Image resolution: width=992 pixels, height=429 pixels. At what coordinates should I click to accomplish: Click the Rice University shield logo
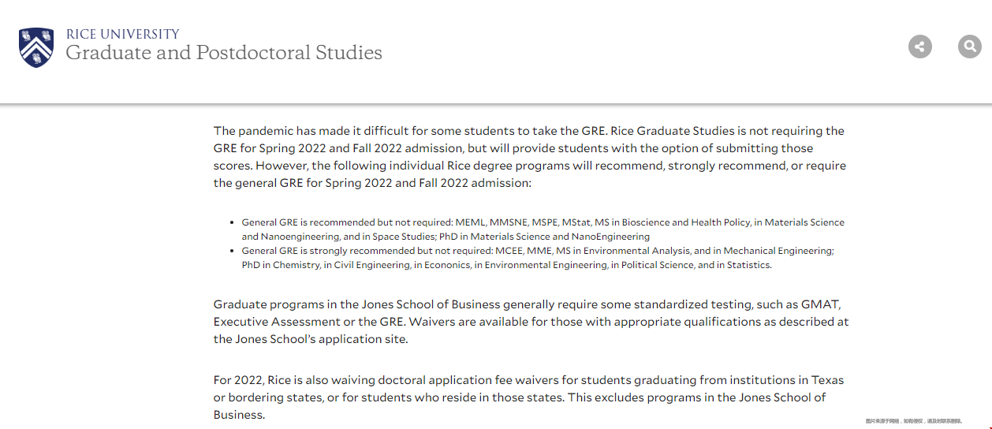[36, 47]
